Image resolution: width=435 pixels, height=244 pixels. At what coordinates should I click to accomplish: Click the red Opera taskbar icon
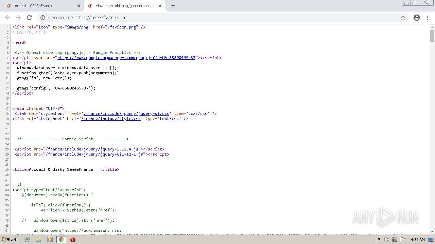(73, 240)
